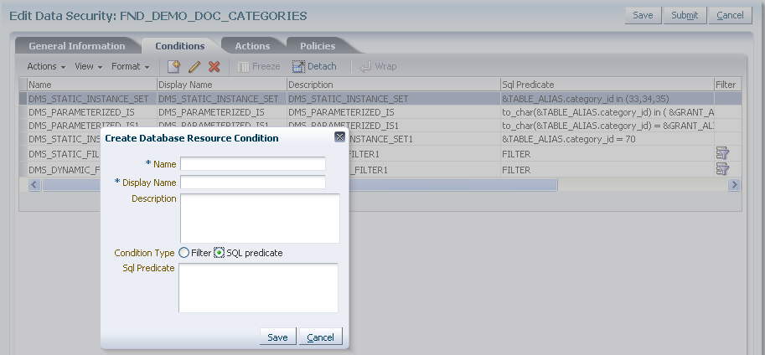
Task: Click the Detach toolbar button
Action: 315,66
